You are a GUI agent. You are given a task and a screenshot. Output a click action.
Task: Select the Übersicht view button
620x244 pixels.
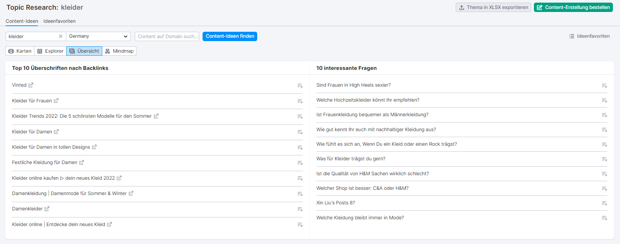pos(84,51)
